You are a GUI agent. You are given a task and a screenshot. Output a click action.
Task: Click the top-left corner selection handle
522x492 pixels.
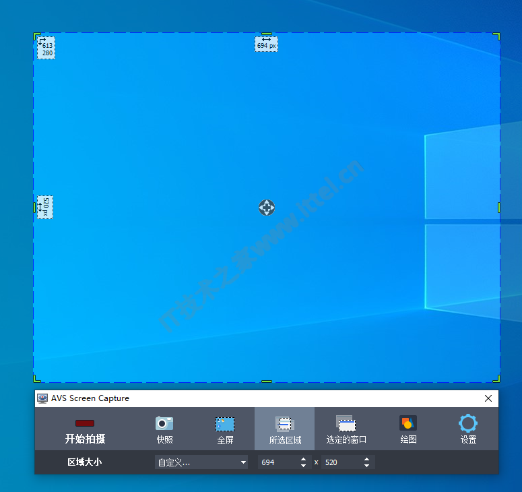tap(36, 36)
